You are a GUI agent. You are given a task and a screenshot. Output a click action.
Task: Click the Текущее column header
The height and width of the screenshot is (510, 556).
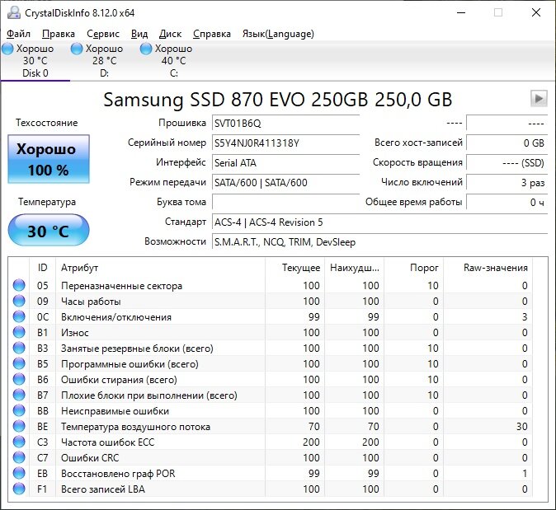pyautogui.click(x=295, y=268)
